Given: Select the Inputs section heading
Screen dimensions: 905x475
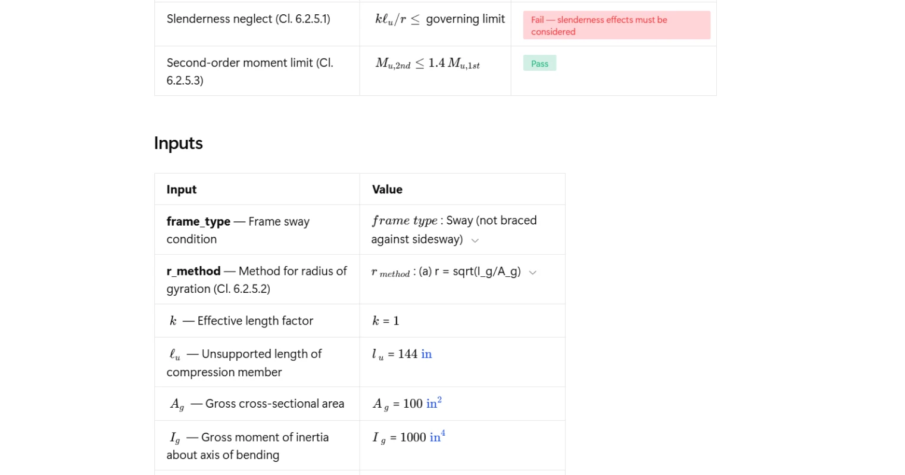Looking at the screenshot, I should point(179,143).
